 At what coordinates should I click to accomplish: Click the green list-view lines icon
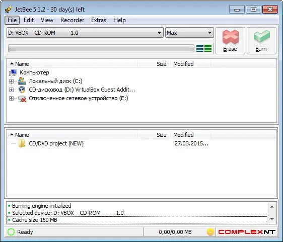[x=208, y=48]
